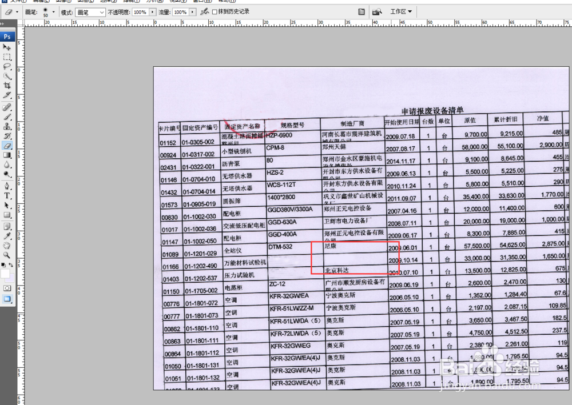Select the Healing Brush tool

click(7, 107)
